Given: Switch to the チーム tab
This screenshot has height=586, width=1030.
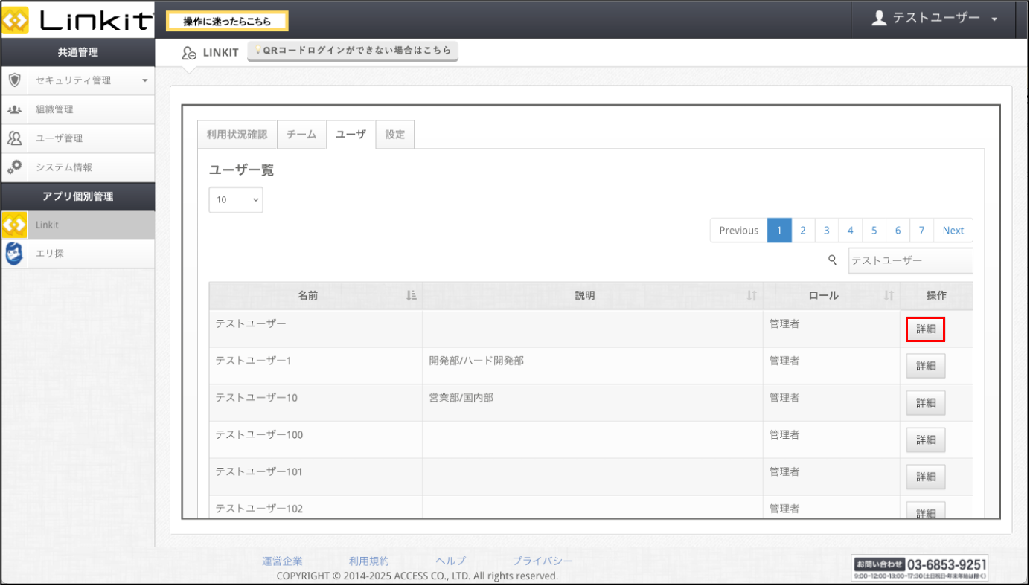Looking at the screenshot, I should tap(301, 135).
